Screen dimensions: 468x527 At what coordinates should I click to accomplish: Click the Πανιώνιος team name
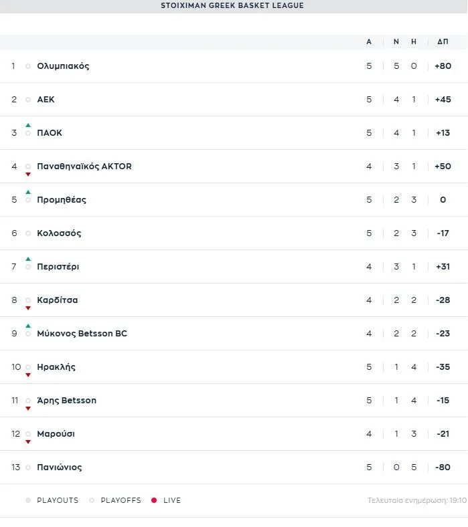tap(60, 467)
